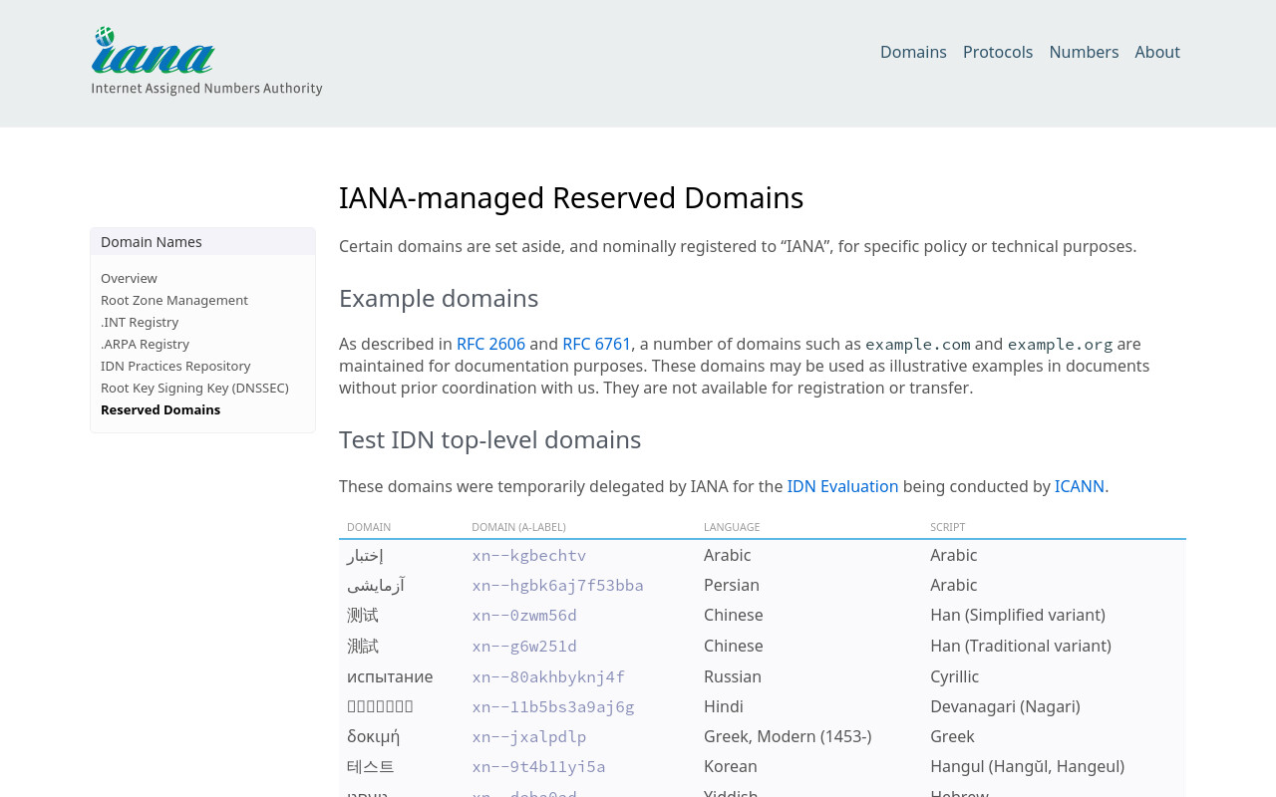This screenshot has height=797, width=1276.
Task: Click the испытание domain cell
Action: pos(390,676)
